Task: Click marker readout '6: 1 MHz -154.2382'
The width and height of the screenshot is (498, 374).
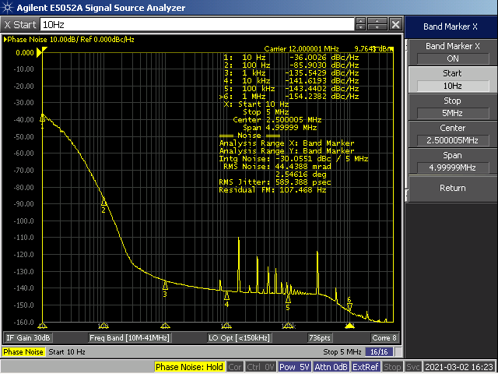Action: [x=289, y=97]
